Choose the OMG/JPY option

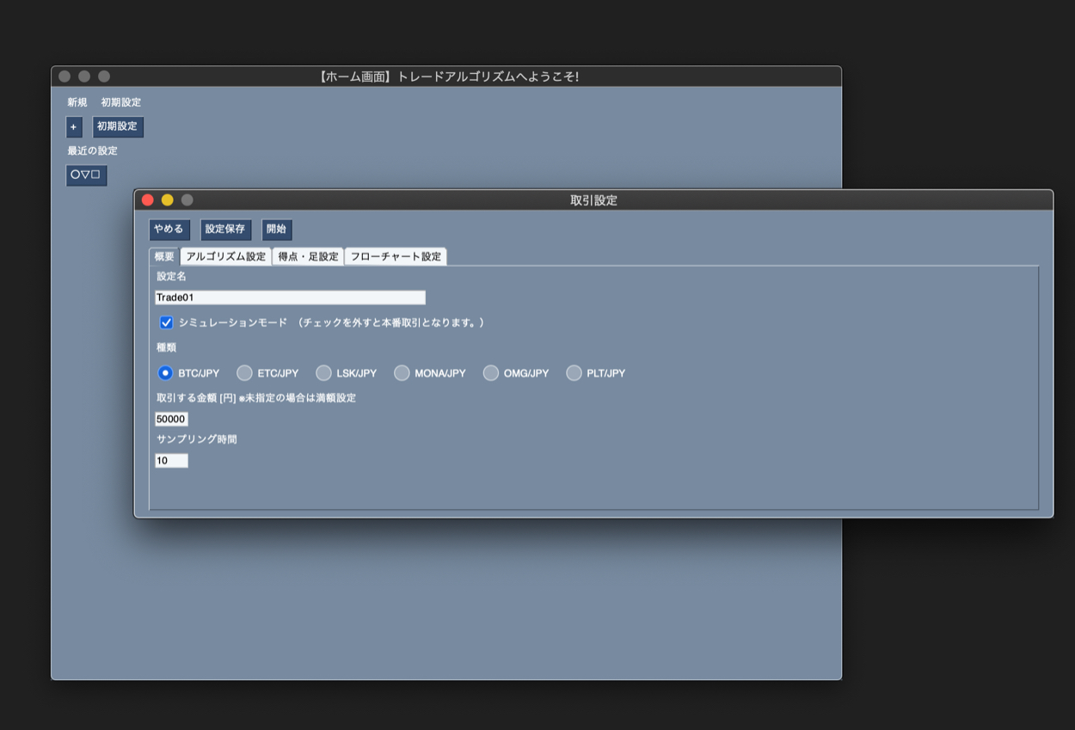pos(490,373)
